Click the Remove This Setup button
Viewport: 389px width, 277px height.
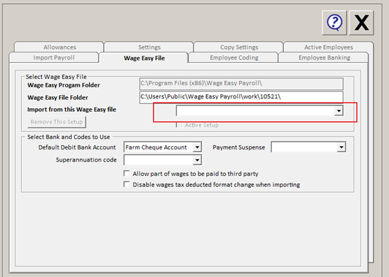[57, 122]
